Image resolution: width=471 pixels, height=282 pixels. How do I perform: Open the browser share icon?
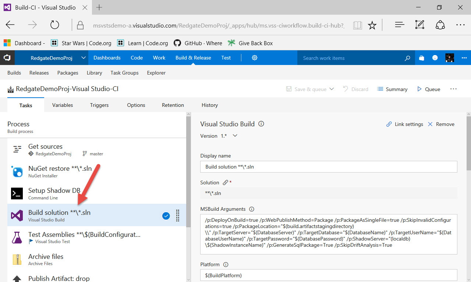pyautogui.click(x=440, y=25)
